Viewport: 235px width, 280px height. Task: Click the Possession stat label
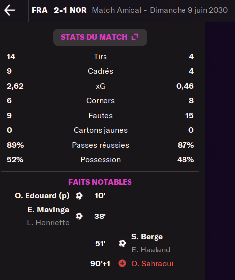101,160
